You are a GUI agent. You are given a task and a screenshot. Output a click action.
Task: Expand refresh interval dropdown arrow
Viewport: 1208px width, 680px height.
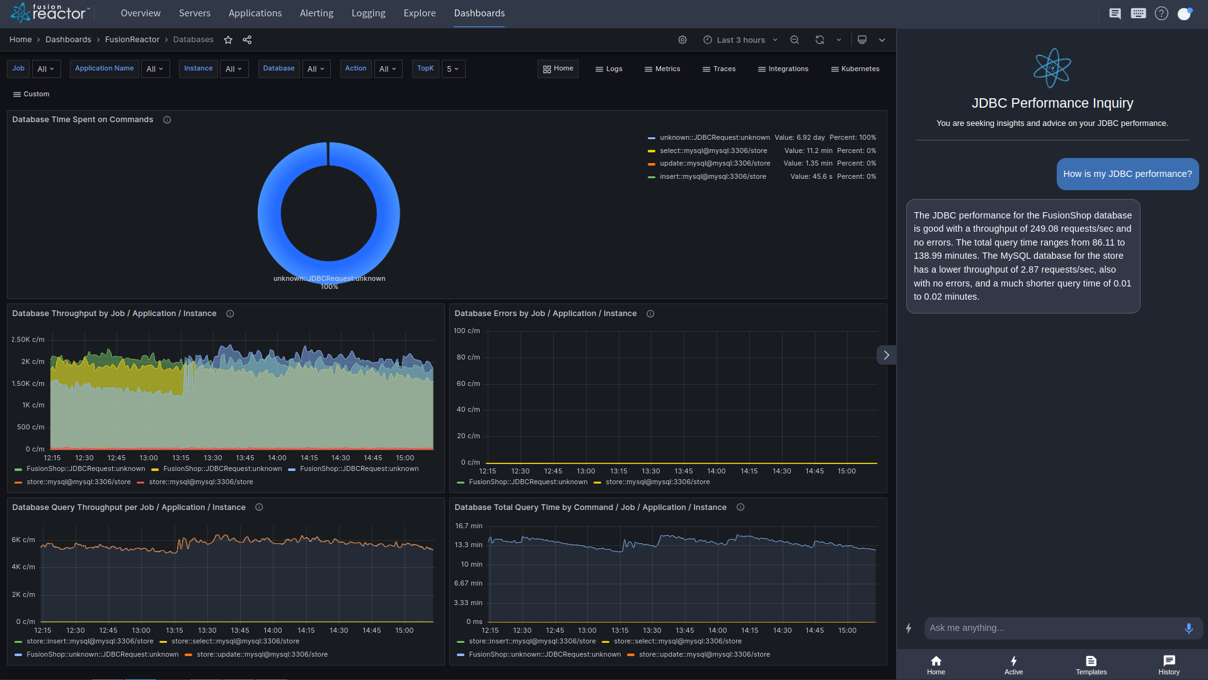click(839, 40)
